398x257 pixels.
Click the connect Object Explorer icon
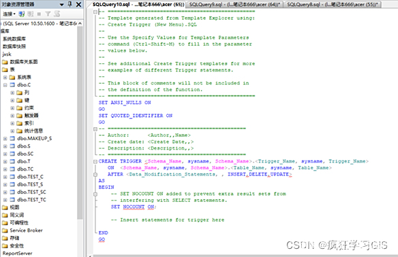22,14
